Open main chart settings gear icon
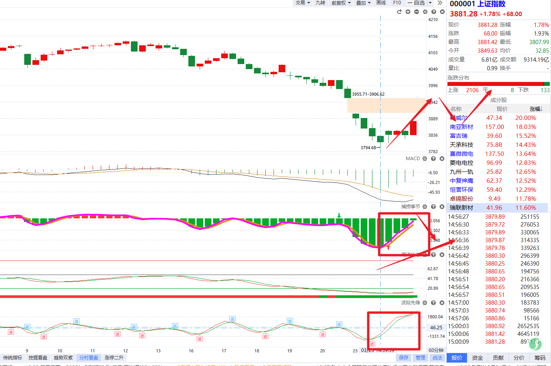 (x=425, y=12)
